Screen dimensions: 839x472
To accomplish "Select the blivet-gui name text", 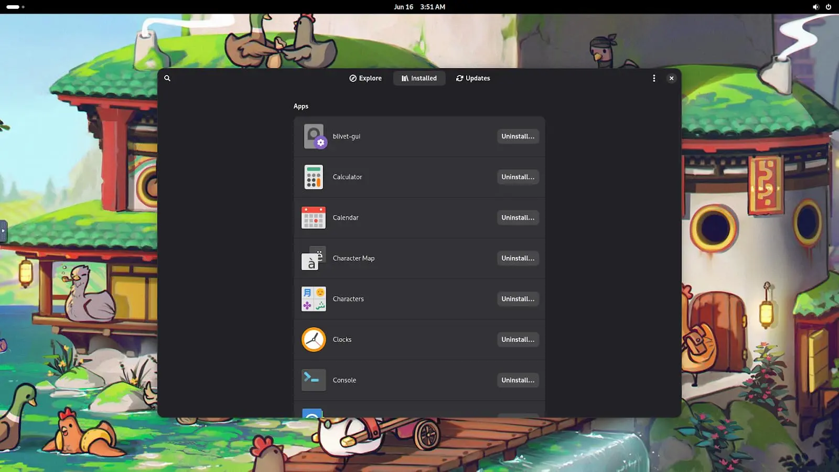I will [347, 136].
